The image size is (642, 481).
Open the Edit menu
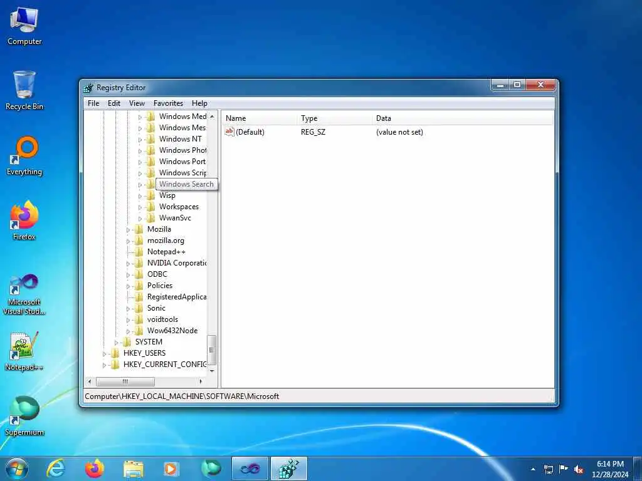coord(114,103)
